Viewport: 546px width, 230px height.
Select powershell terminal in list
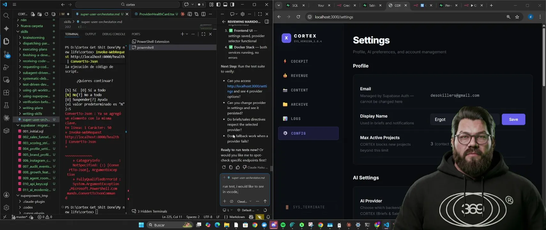[x=173, y=47]
